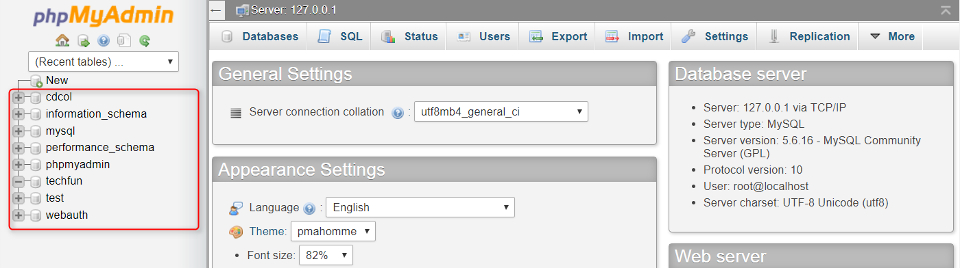Image resolution: width=960 pixels, height=268 pixels.
Task: Open help icon beside Language
Action: pyautogui.click(x=309, y=208)
